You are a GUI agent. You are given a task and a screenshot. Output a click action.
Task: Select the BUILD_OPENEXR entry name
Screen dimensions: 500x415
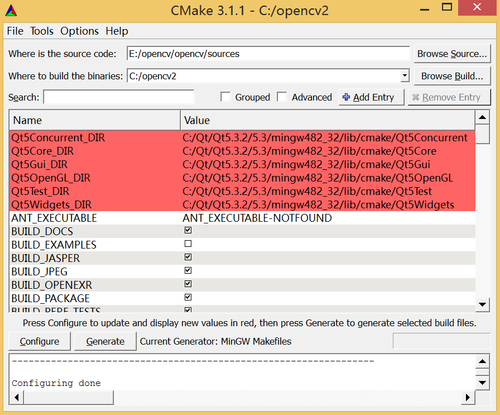tap(52, 285)
